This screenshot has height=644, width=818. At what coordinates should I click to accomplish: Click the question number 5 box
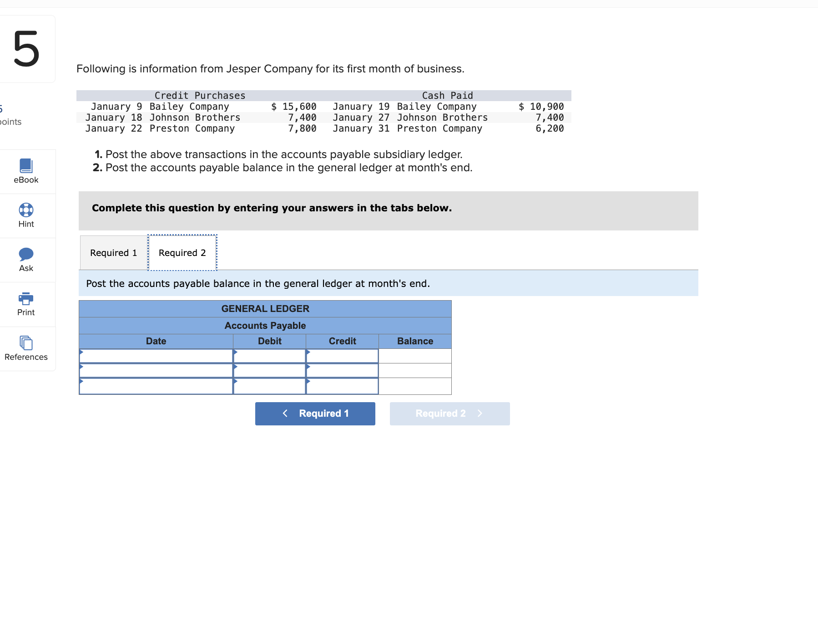tap(26, 49)
